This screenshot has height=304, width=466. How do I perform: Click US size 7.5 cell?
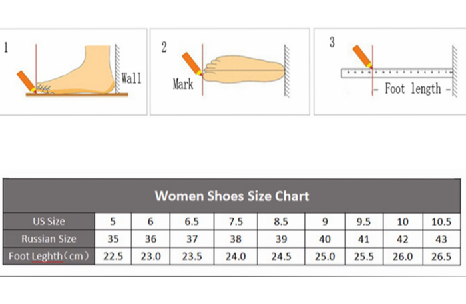(236, 222)
